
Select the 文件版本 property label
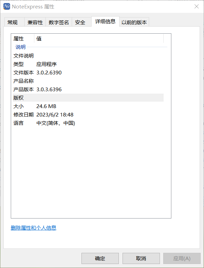click(24, 73)
